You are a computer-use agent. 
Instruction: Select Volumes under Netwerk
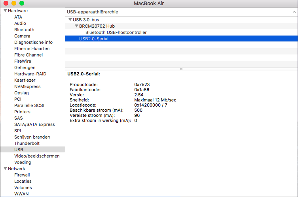coord(23,188)
